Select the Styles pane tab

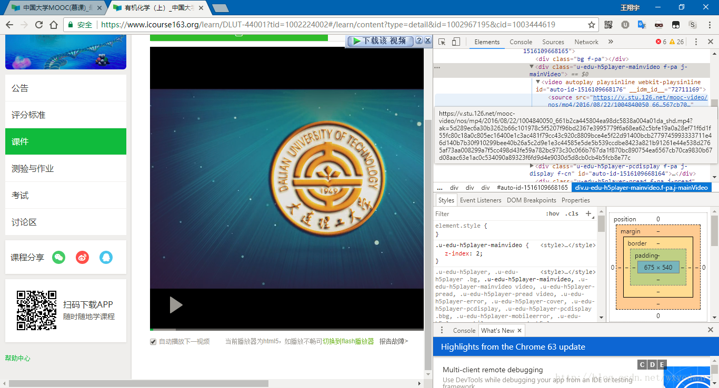pos(446,200)
